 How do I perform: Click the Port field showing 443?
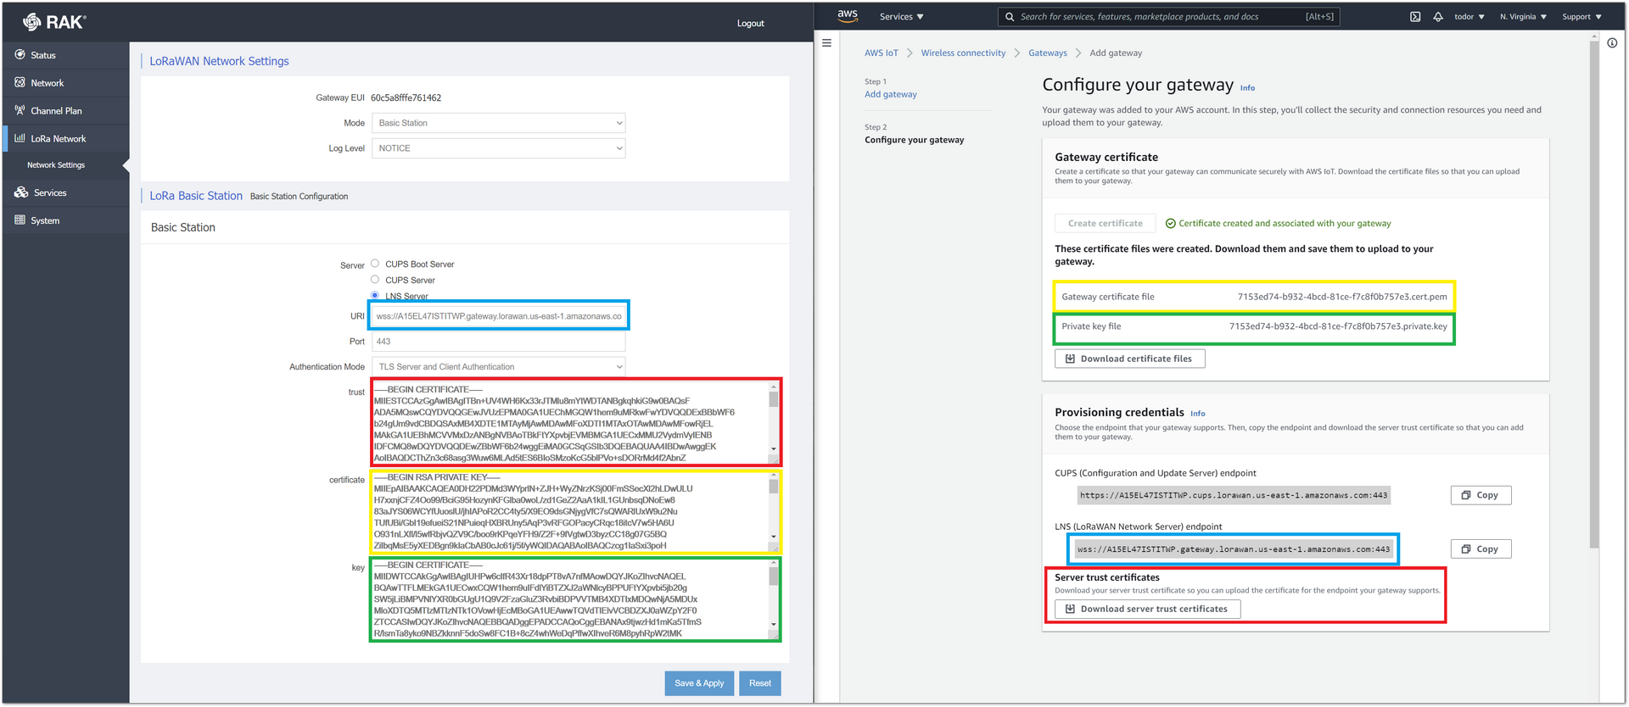click(499, 342)
